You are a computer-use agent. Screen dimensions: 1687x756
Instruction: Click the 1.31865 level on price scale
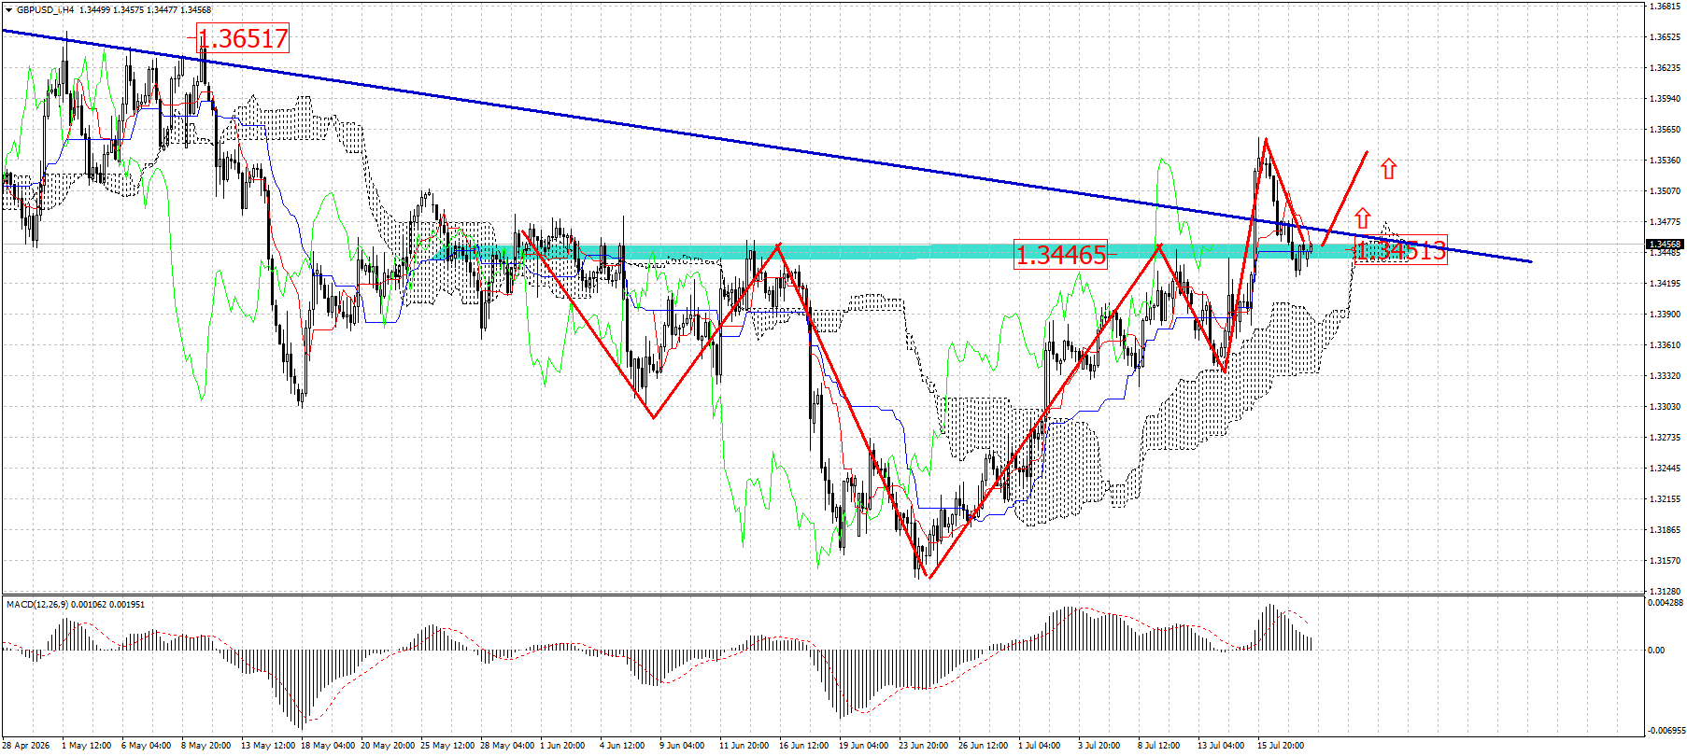pos(1665,530)
